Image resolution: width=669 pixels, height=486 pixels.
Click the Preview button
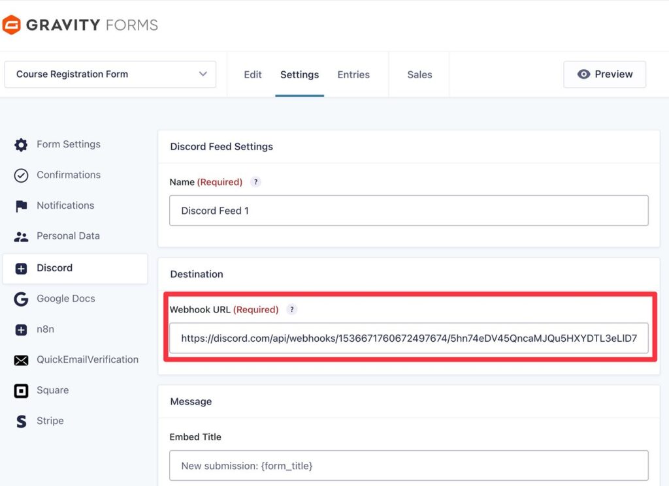[604, 74]
